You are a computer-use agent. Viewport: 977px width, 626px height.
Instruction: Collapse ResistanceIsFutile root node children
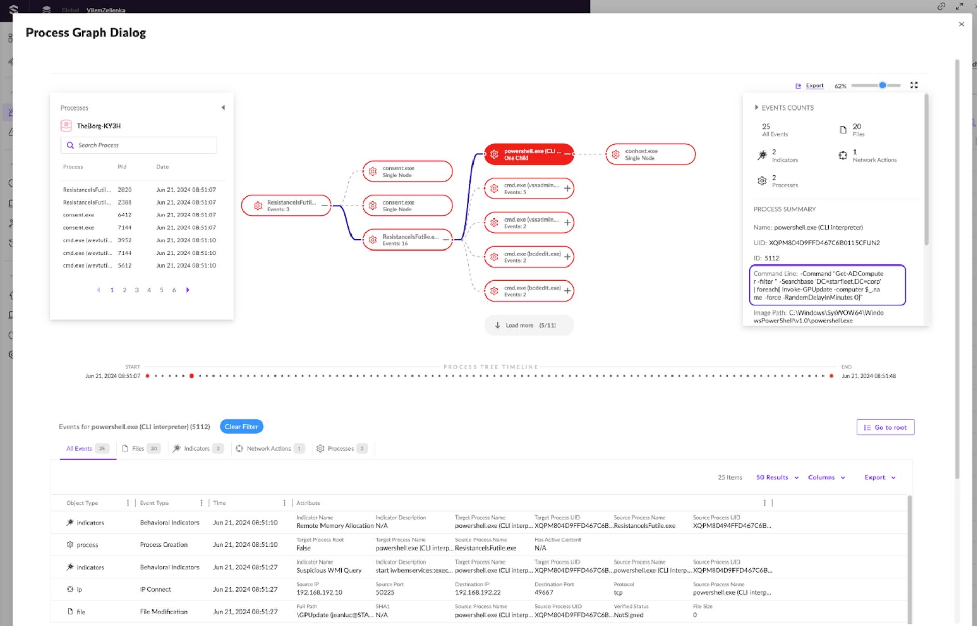tap(324, 206)
